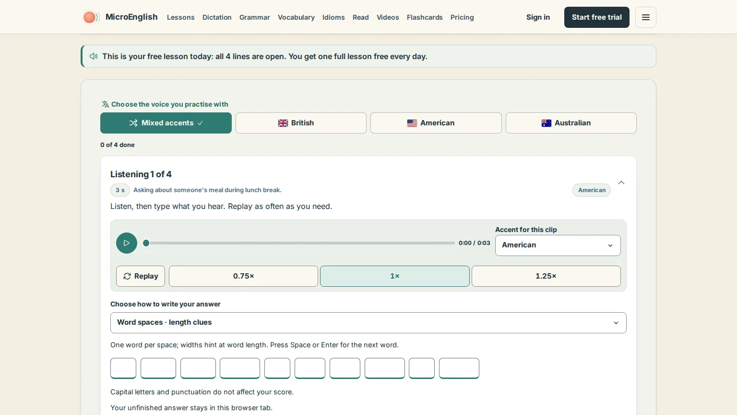The height and width of the screenshot is (415, 737).
Task: Click the speaker icon in the free lesson banner
Action: [94, 56]
